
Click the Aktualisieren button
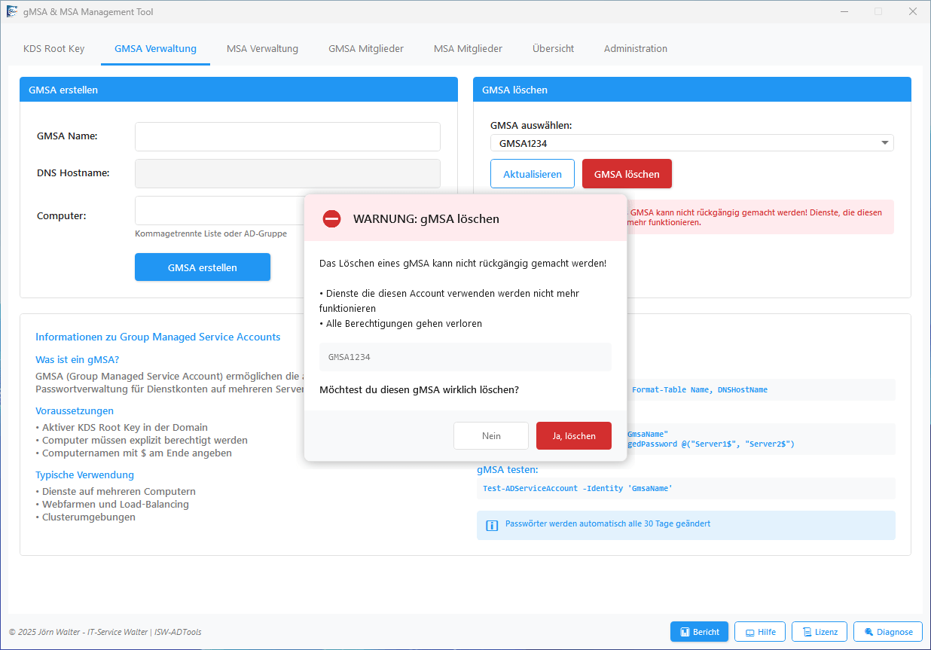click(x=532, y=174)
